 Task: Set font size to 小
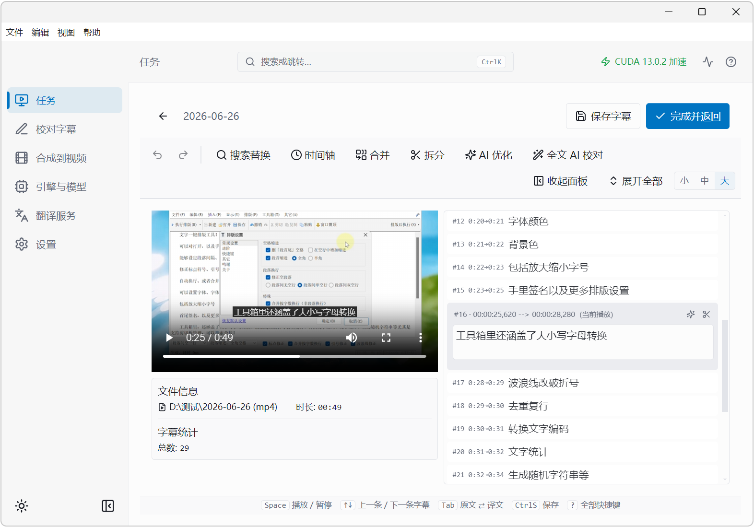pyautogui.click(x=684, y=181)
